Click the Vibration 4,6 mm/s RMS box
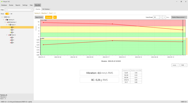Image resolution: width=188 pixels, height=103 pixels. pyautogui.click(x=99, y=73)
